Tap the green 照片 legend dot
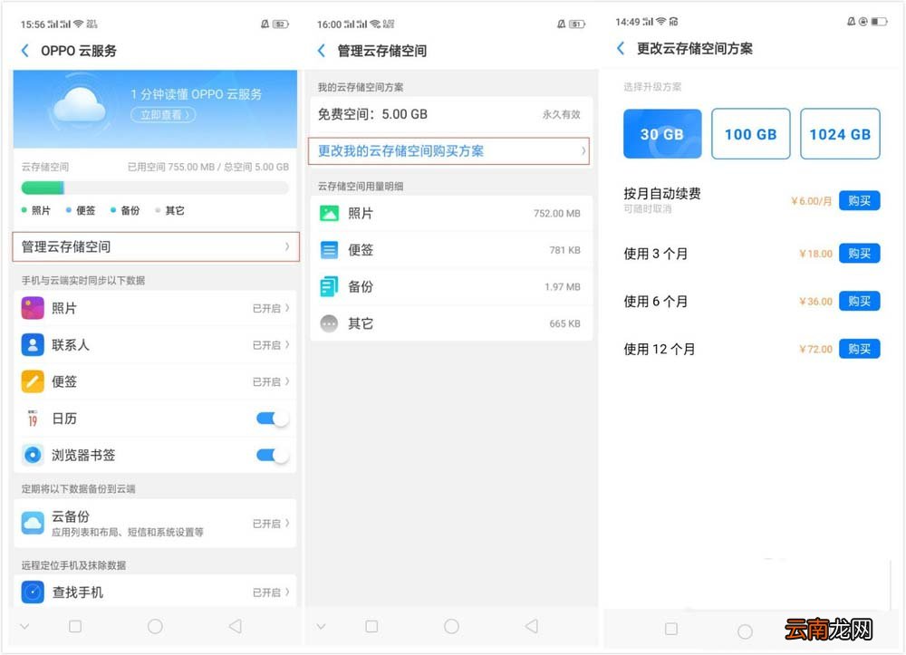 24,210
